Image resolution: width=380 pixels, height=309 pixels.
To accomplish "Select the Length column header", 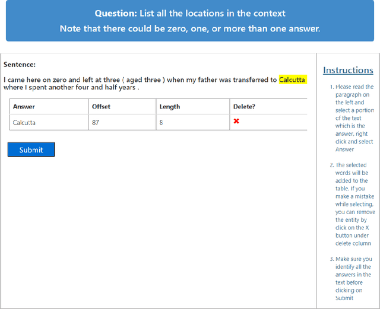I will [169, 107].
